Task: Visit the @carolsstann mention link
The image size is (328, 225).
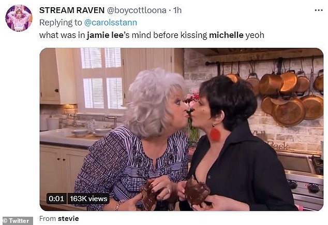Action: tap(111, 22)
